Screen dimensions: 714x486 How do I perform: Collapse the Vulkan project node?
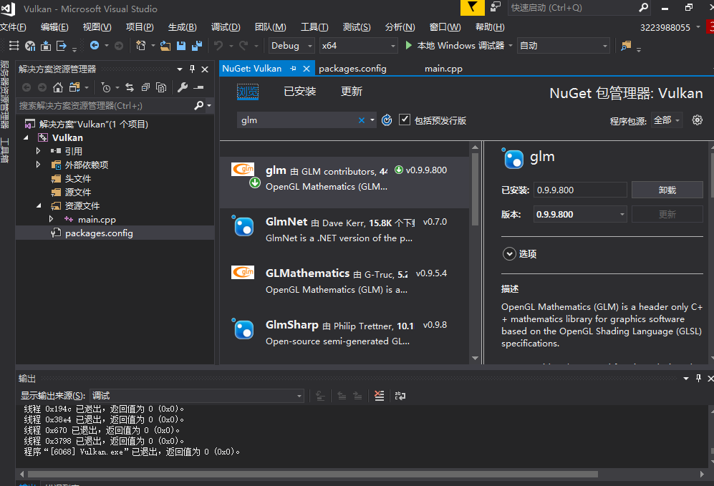26,137
